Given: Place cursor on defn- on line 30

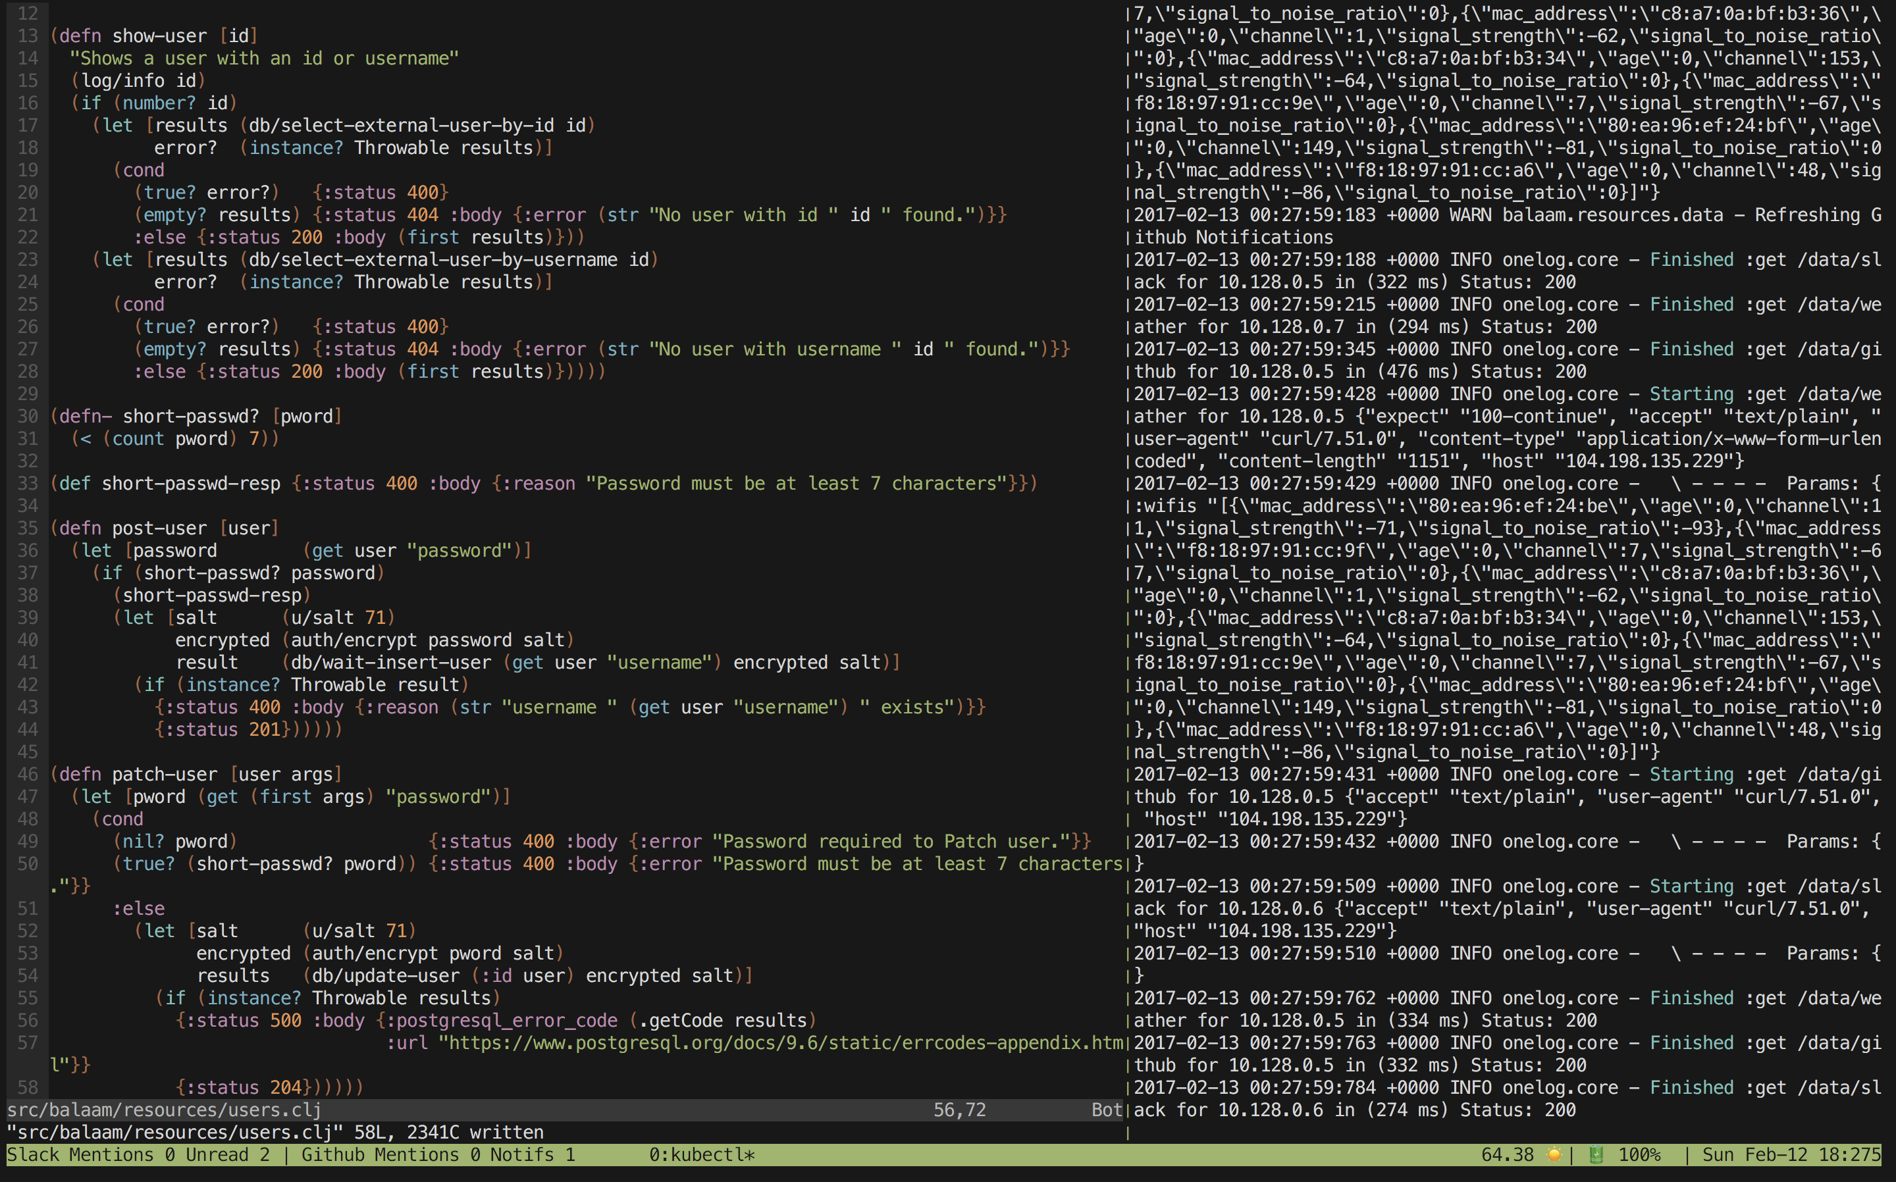Looking at the screenshot, I should [x=85, y=417].
